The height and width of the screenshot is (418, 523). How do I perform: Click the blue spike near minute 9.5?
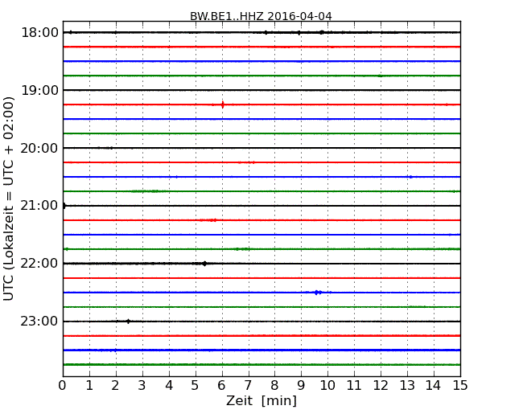pos(316,293)
